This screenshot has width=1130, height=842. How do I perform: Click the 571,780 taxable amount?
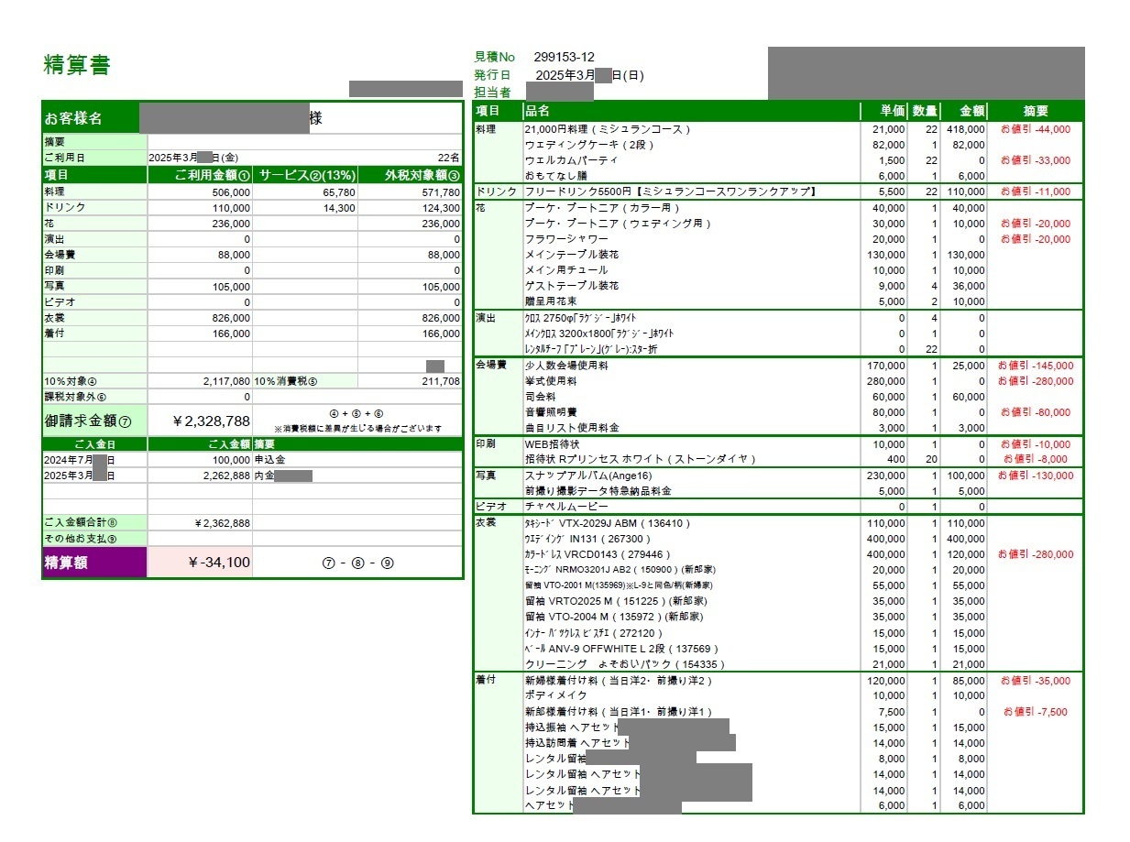pos(441,192)
